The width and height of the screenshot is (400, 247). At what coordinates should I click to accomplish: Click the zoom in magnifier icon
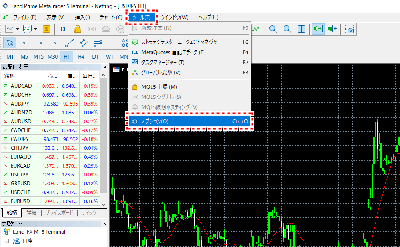[273, 29]
